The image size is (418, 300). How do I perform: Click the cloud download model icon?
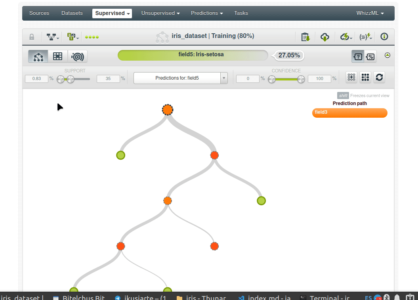tap(325, 37)
